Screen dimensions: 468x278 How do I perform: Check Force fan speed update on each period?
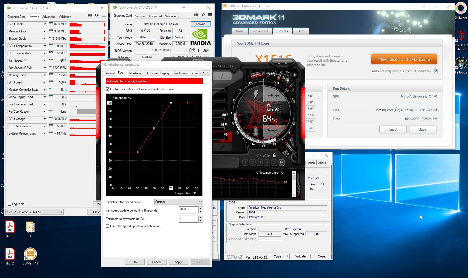click(x=108, y=226)
